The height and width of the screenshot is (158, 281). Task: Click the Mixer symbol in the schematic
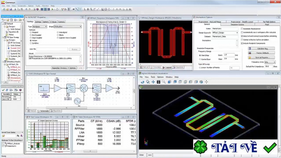(84, 89)
